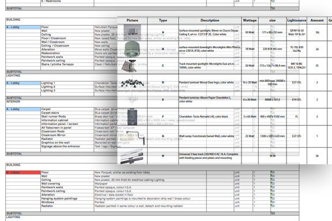The image size is (332, 221).
Task: Select the Graphics on the wall cell
Action: pos(67,143)
